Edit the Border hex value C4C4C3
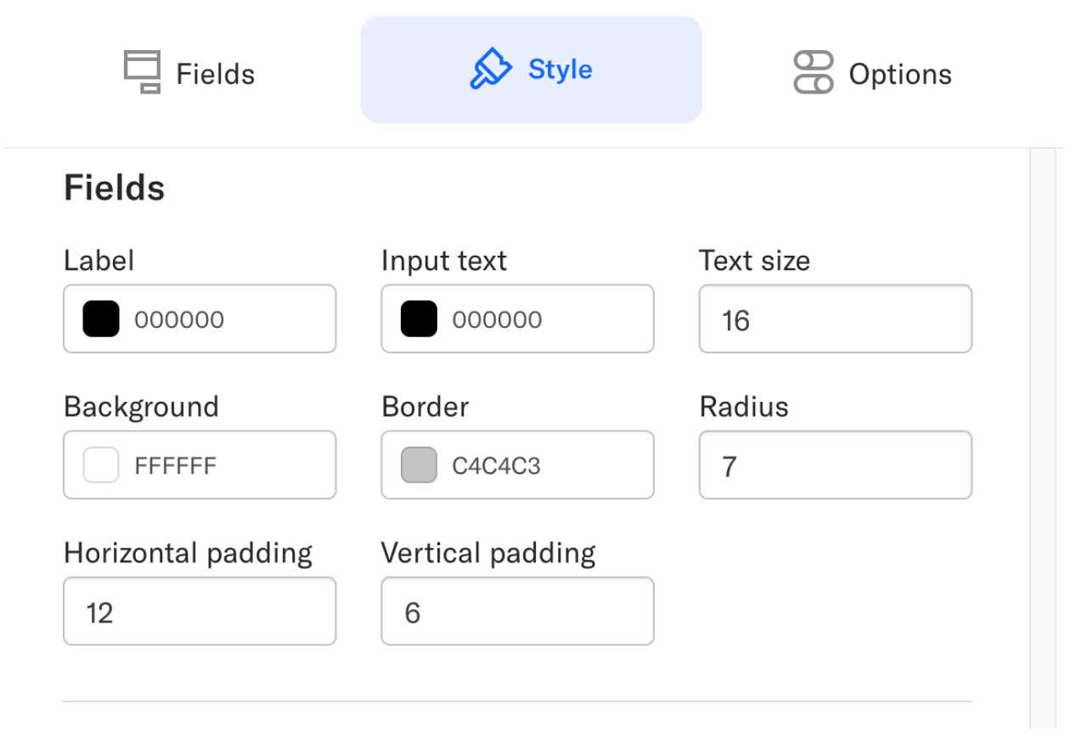The image size is (1070, 744). click(496, 466)
